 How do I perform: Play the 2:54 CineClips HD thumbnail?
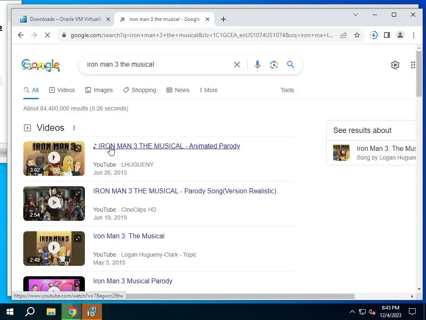click(54, 203)
